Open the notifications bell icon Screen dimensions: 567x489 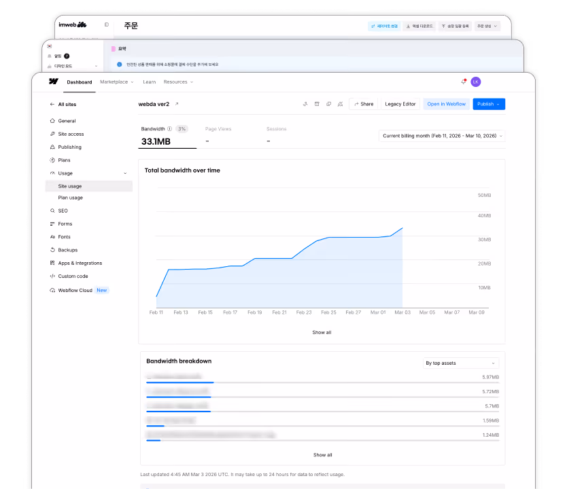click(x=464, y=81)
